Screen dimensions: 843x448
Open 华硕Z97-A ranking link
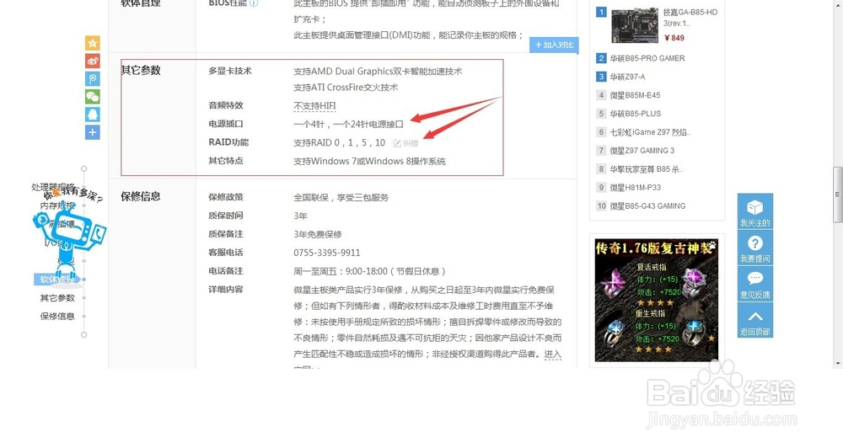(x=627, y=77)
